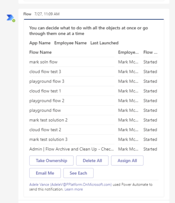Click the Started status for 'cloud flow test 3'
The width and height of the screenshot is (175, 203).
(x=150, y=71)
